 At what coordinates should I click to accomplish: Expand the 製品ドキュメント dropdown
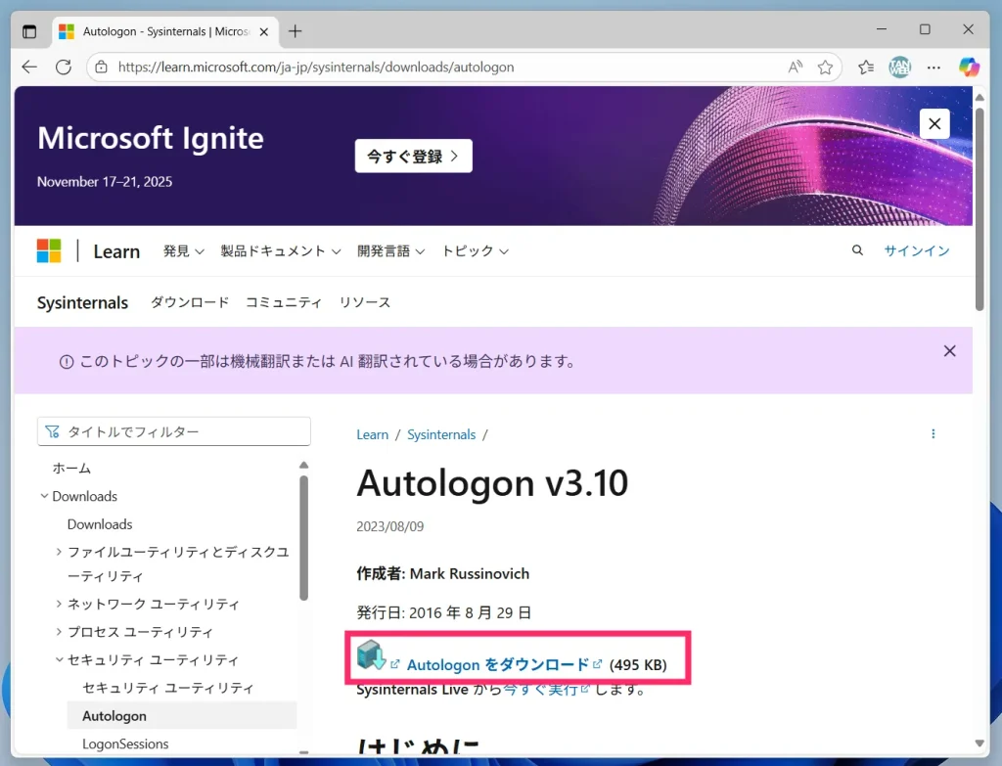[281, 251]
